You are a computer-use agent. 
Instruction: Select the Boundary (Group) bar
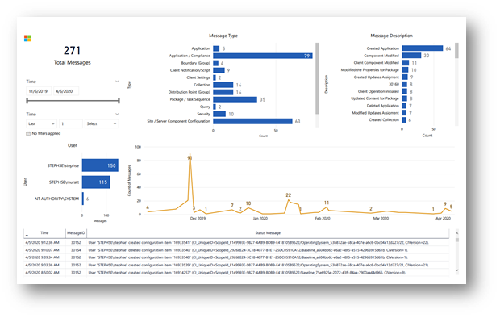coord(216,63)
